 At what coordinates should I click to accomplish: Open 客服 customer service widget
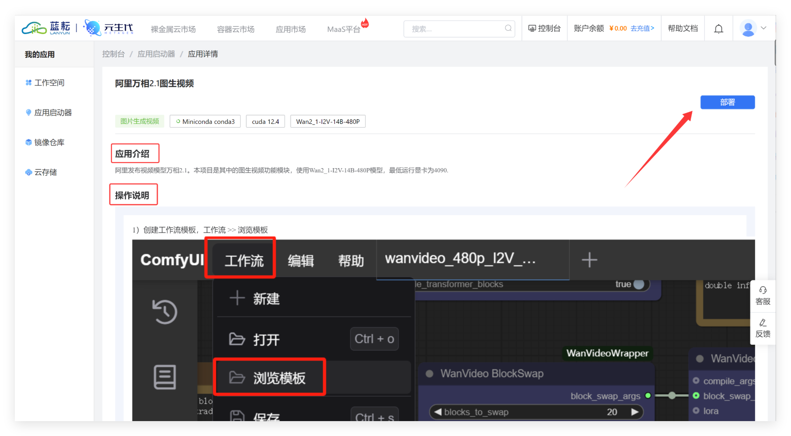763,296
